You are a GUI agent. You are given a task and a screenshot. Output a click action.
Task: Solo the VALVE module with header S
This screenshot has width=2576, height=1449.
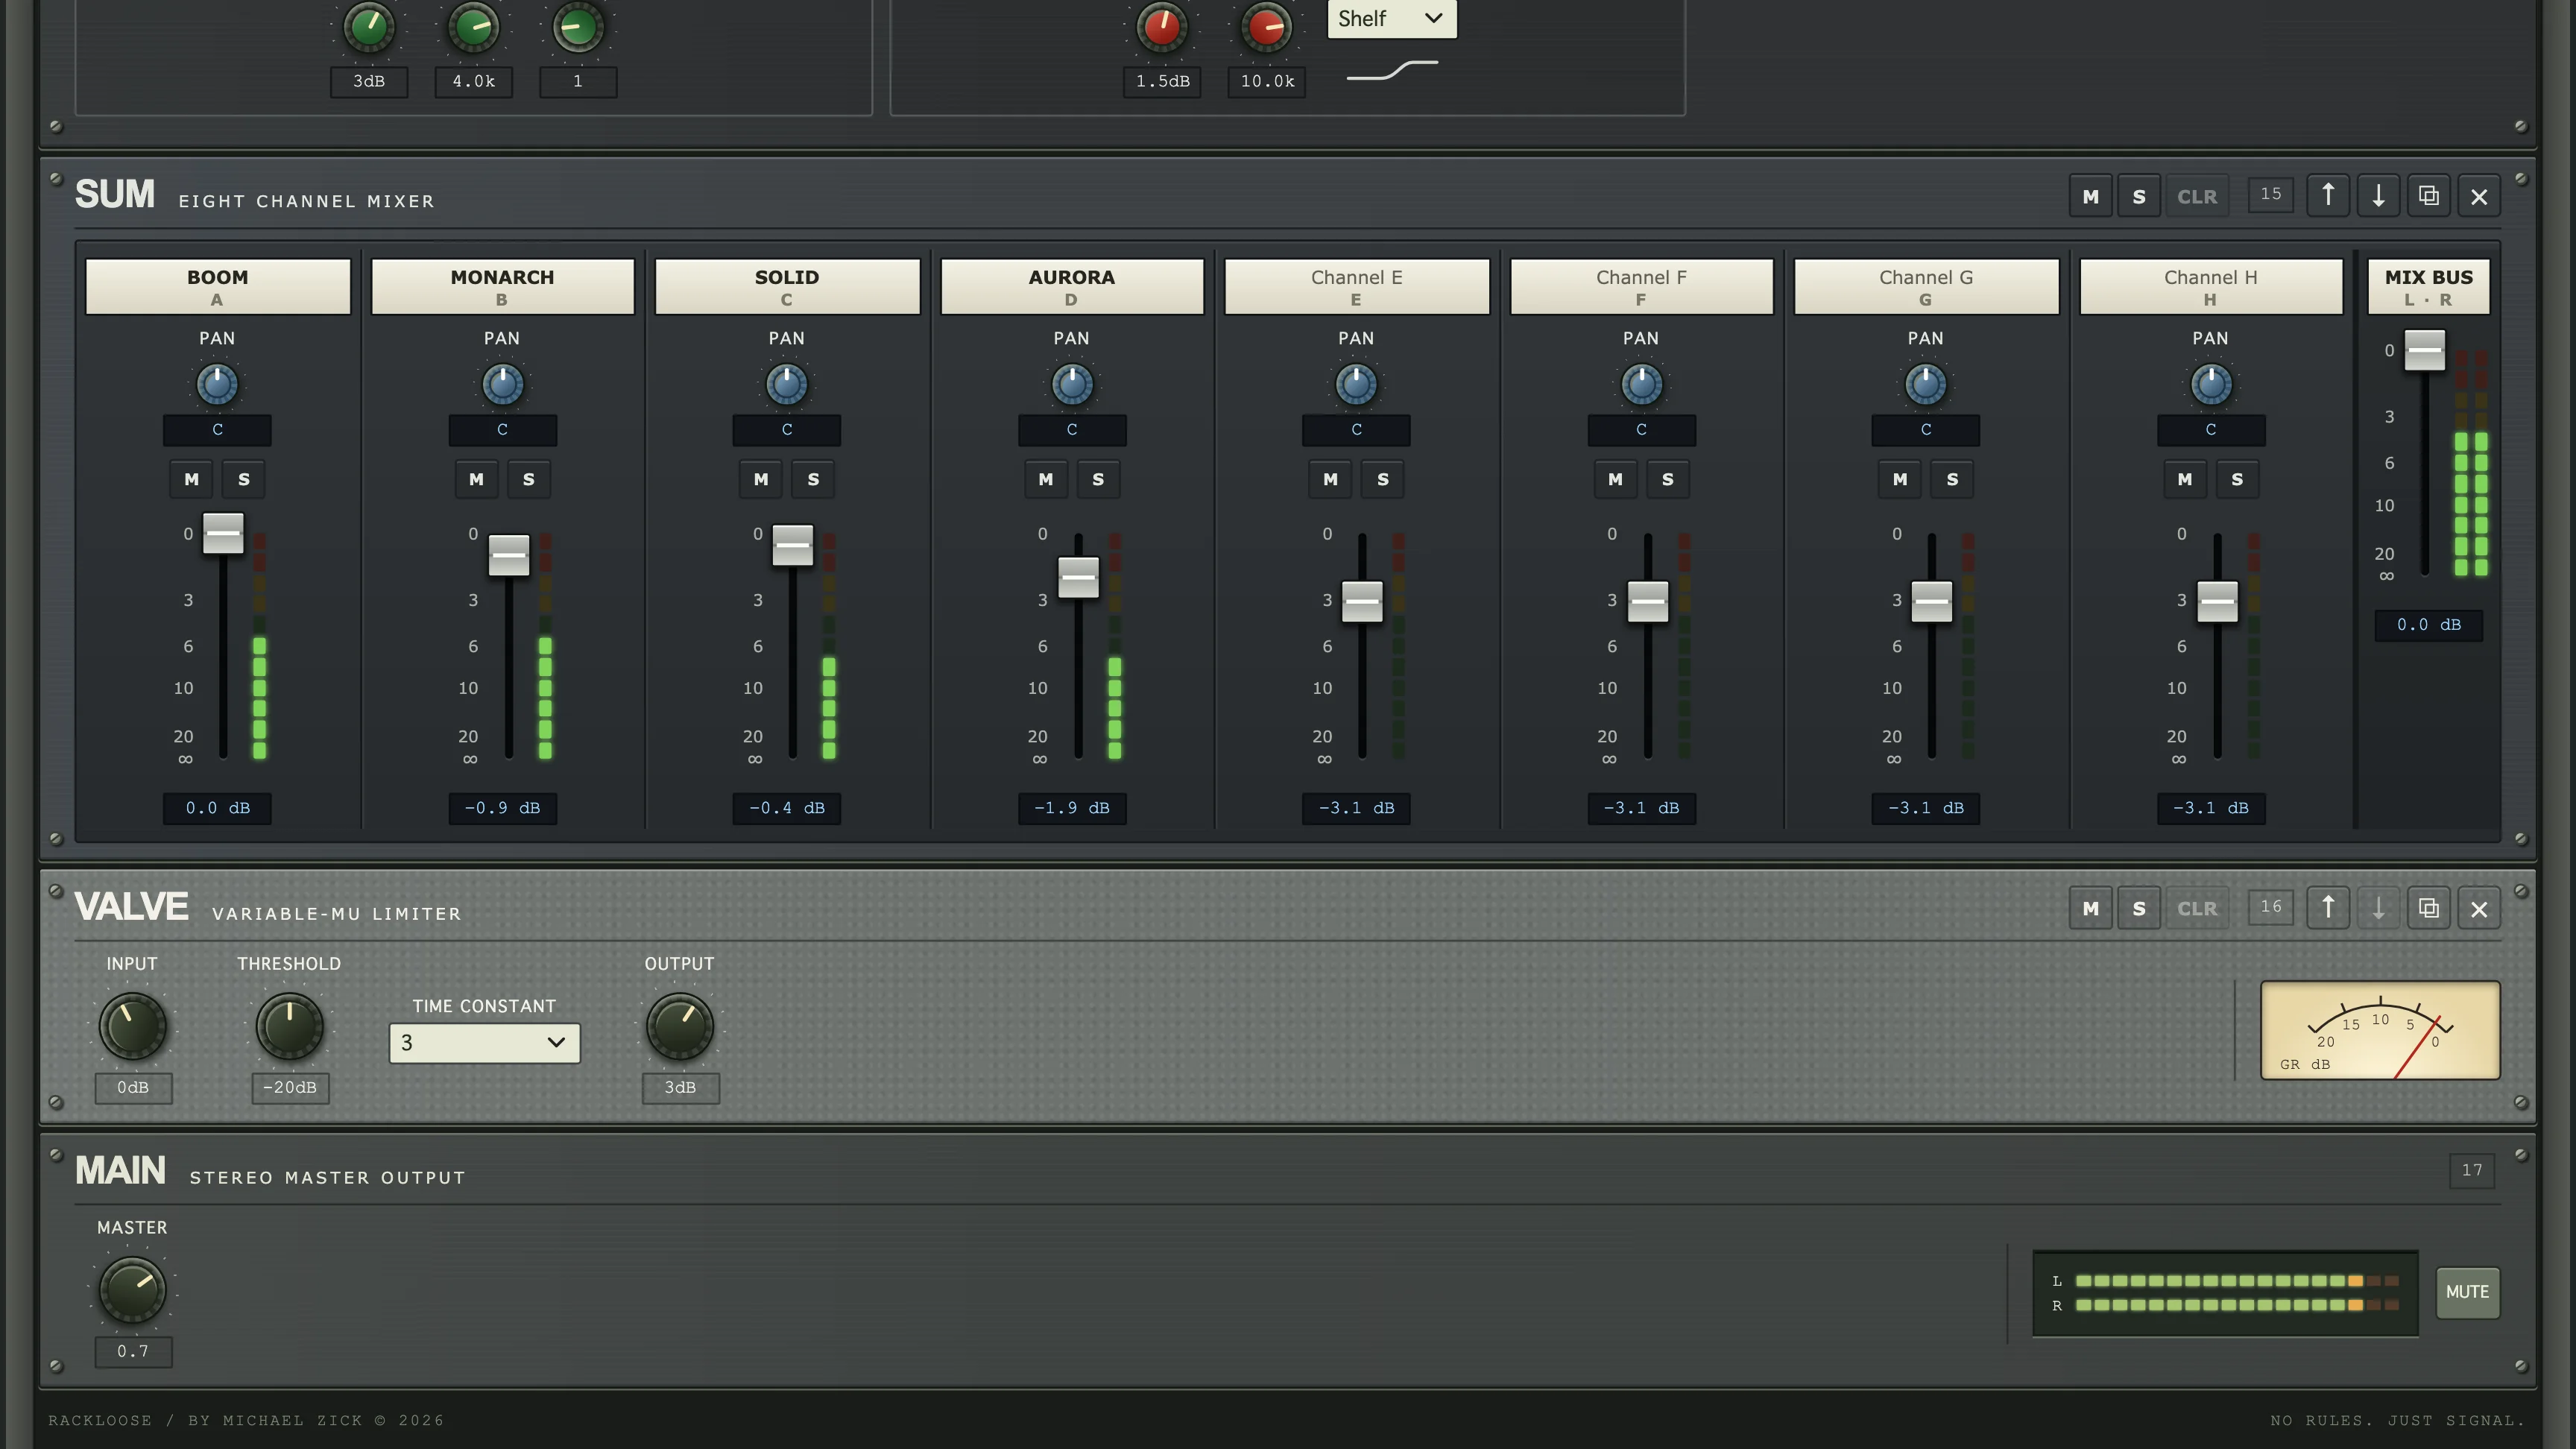(2139, 908)
